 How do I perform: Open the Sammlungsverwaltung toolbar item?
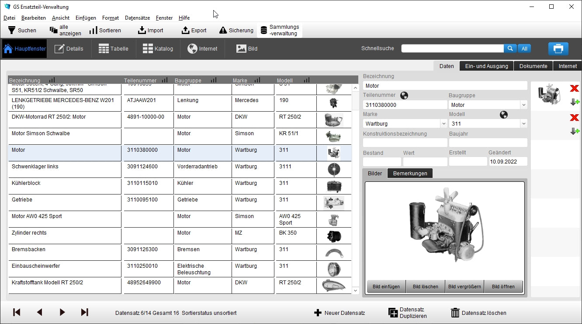click(x=280, y=30)
